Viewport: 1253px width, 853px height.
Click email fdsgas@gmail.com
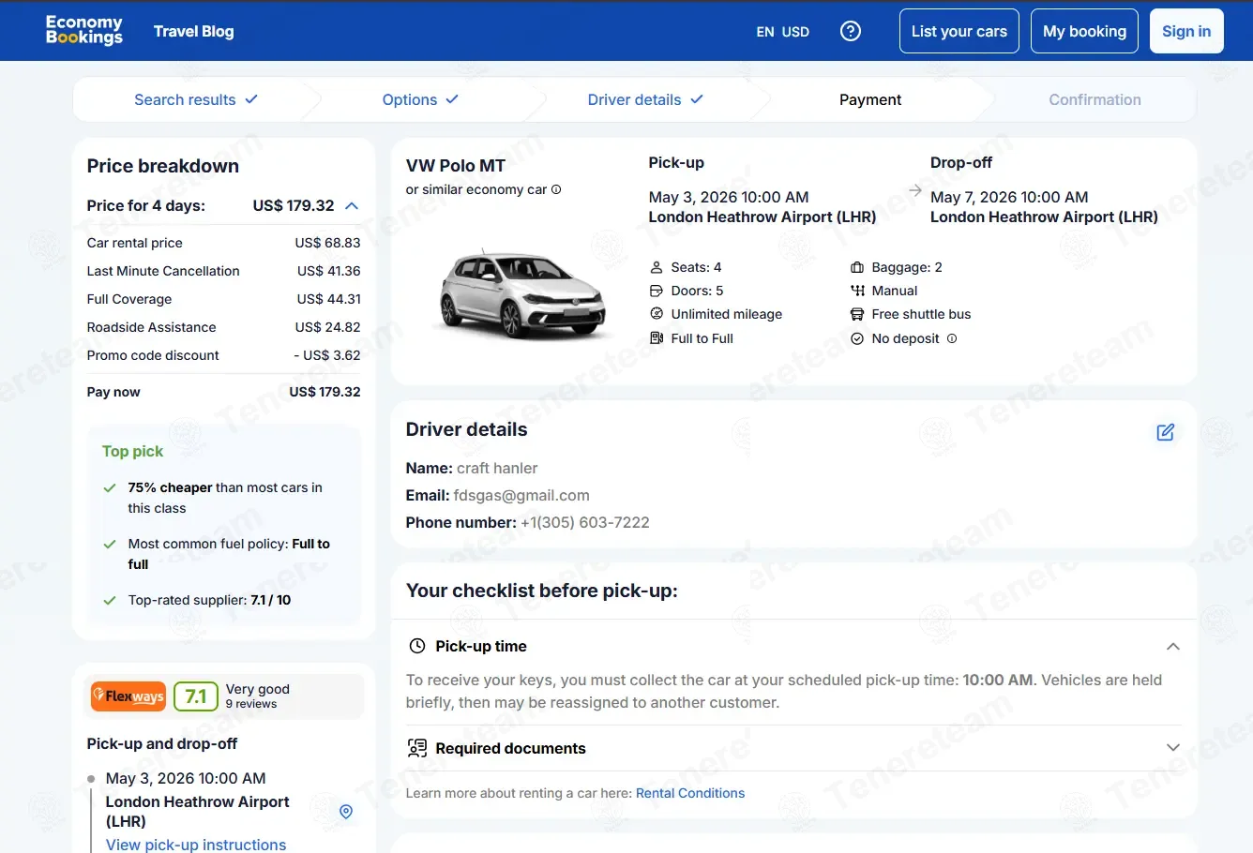coord(521,495)
